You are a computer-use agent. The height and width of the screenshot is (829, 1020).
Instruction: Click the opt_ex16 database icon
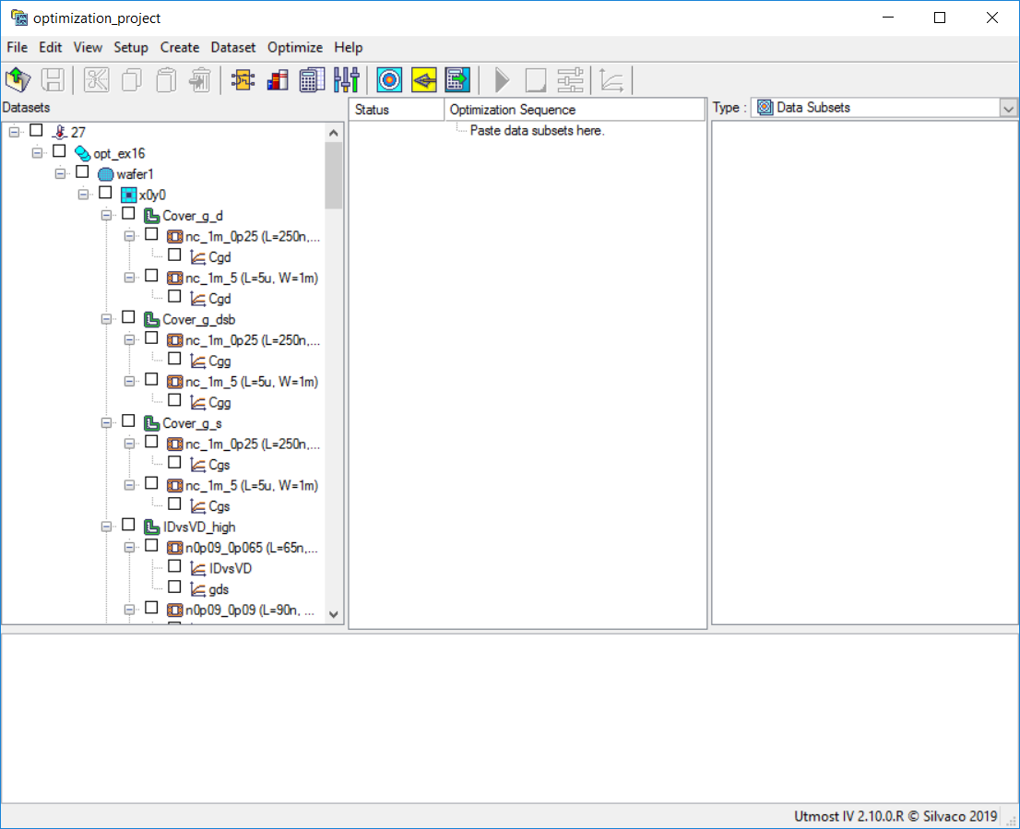(x=83, y=153)
